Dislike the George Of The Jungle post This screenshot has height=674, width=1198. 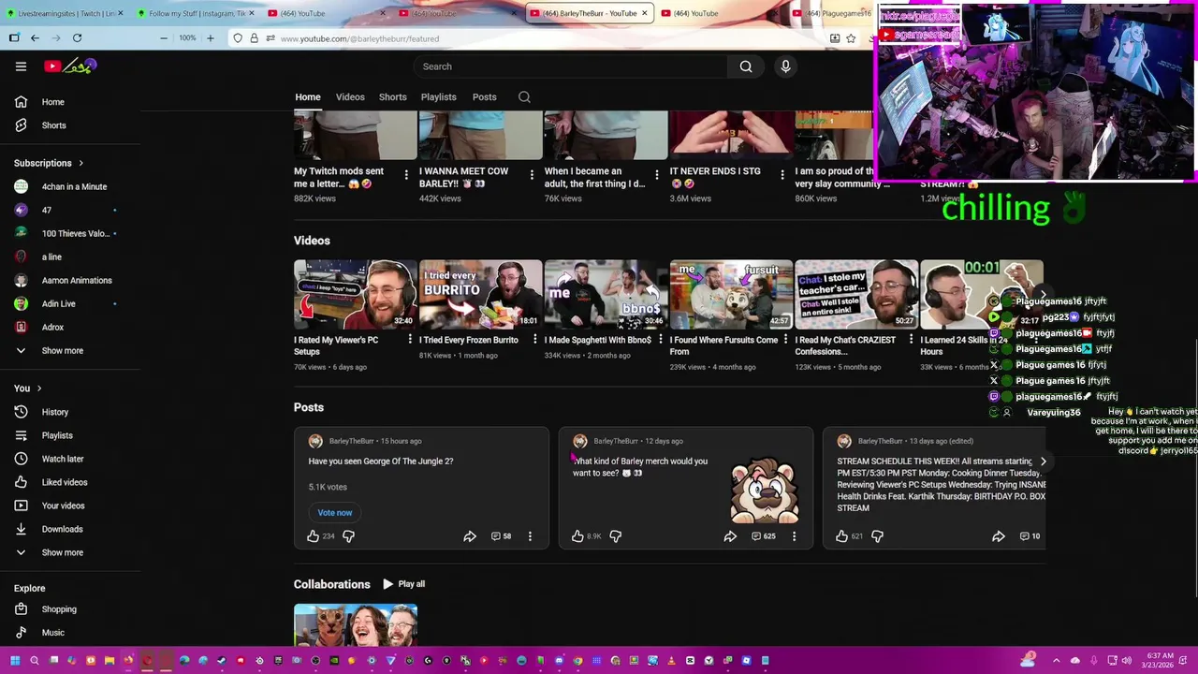[x=348, y=536]
